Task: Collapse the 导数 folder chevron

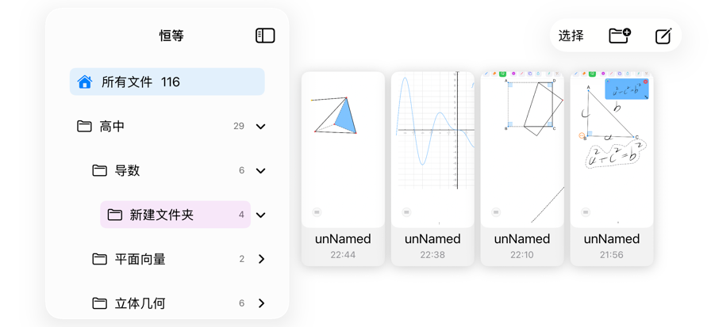Action: click(261, 170)
